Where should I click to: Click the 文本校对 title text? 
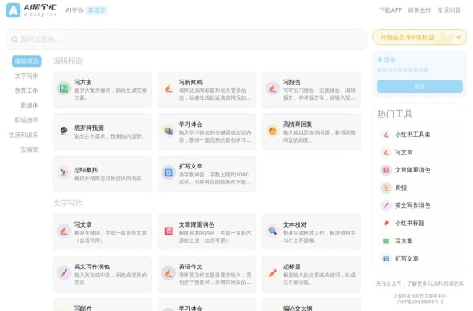point(295,225)
